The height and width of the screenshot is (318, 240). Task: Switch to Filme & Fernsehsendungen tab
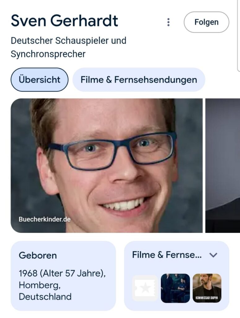coord(139,79)
